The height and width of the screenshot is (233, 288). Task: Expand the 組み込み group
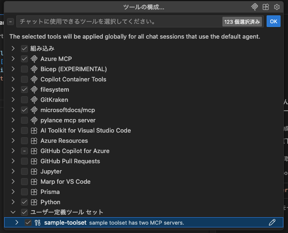coord(13,48)
